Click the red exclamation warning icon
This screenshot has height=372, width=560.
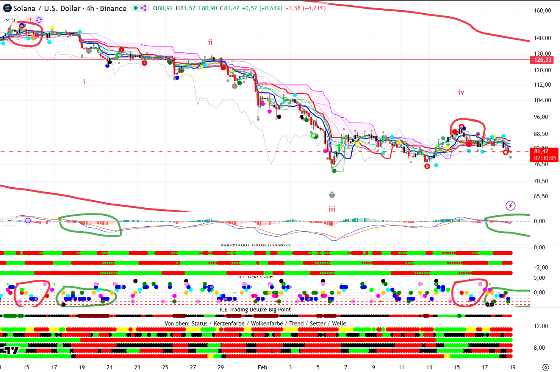[30, 20]
